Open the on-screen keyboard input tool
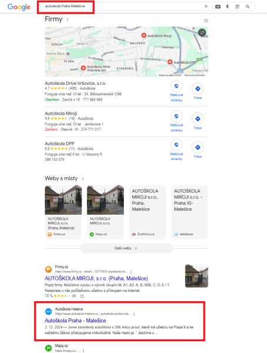 click(x=218, y=6)
